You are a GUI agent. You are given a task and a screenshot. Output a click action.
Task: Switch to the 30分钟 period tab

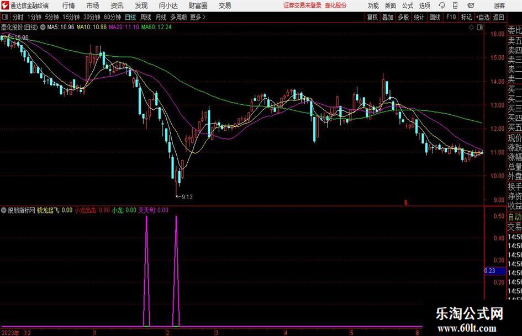click(92, 17)
